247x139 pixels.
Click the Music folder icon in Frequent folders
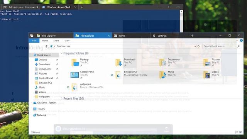point(162,75)
